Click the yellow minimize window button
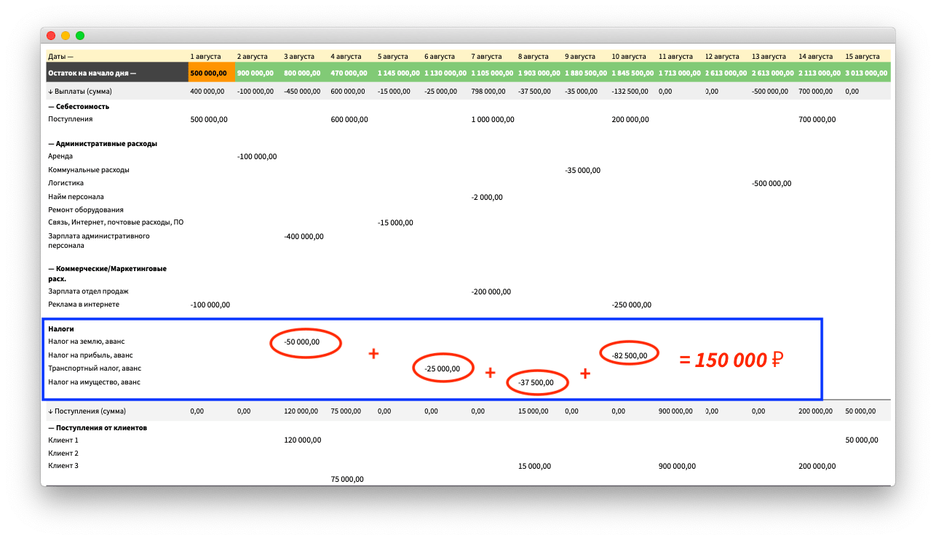Image resolution: width=936 pixels, height=540 pixels. click(66, 36)
